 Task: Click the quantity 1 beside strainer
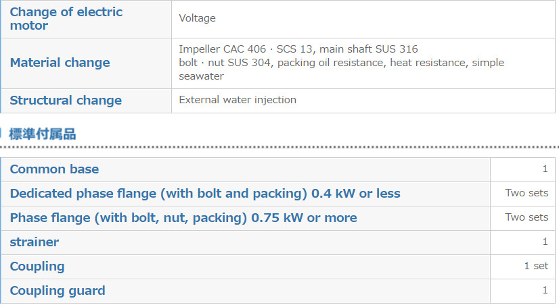tap(545, 242)
